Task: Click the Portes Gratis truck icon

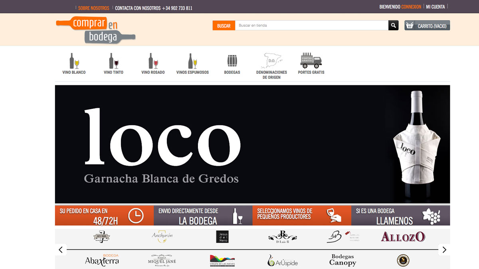Action: pos(311,61)
